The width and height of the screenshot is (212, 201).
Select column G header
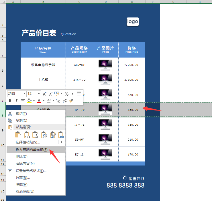point(173,2)
